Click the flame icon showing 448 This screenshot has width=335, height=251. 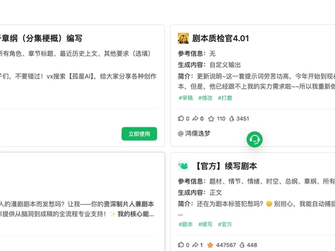pyautogui.click(x=242, y=245)
